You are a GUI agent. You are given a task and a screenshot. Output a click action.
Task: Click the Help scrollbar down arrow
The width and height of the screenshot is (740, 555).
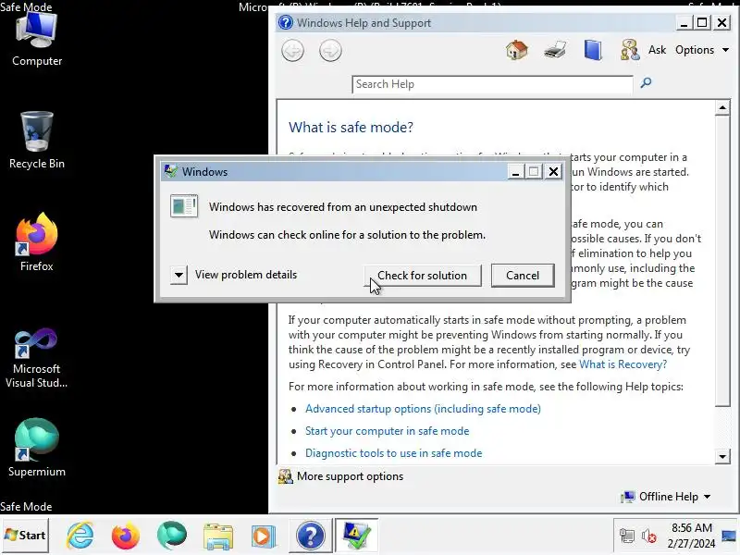[x=722, y=456]
